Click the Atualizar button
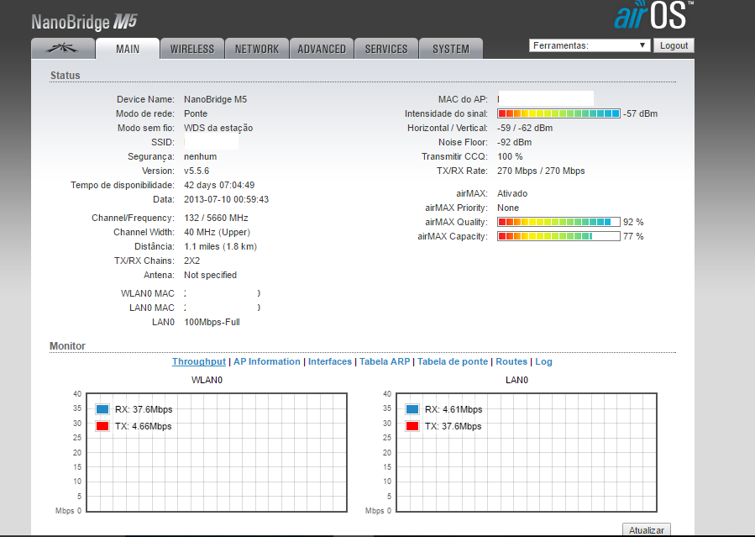This screenshot has width=755, height=537. (x=646, y=529)
